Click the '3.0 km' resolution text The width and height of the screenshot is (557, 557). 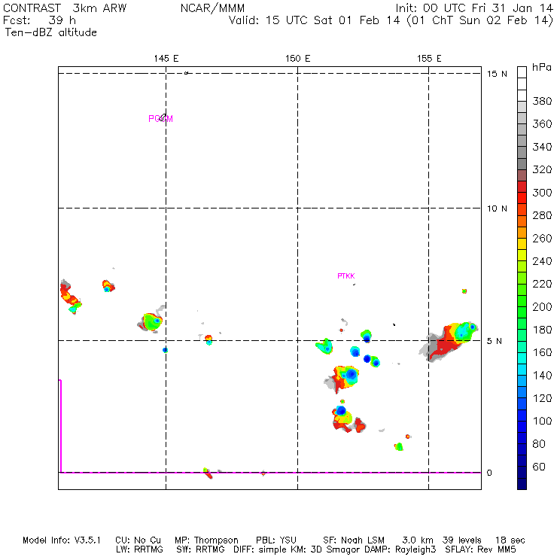pos(418,540)
